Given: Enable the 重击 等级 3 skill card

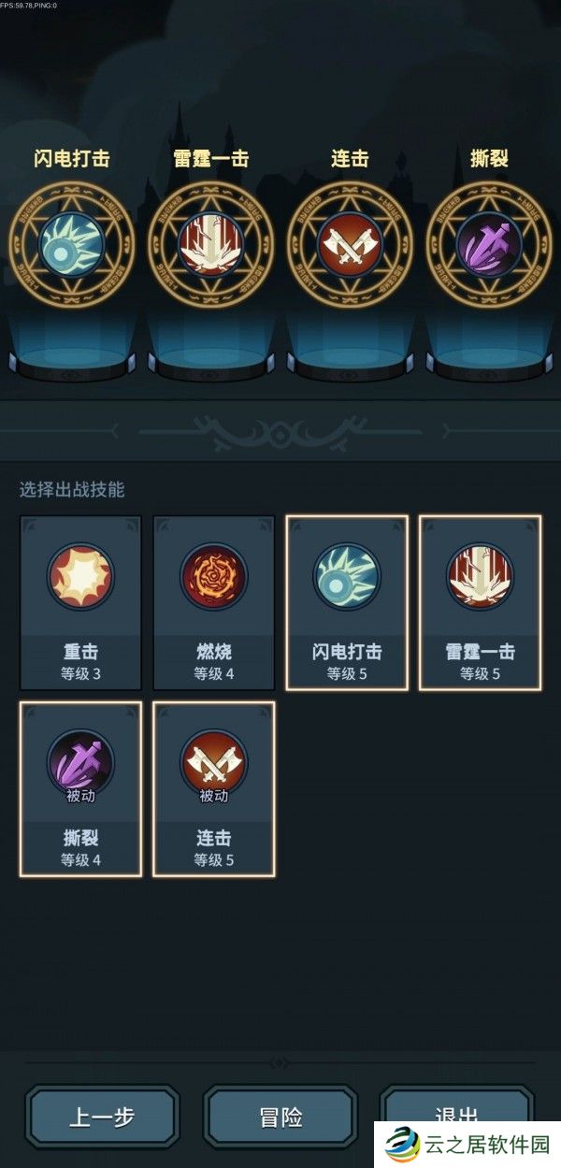Looking at the screenshot, I should [80, 603].
